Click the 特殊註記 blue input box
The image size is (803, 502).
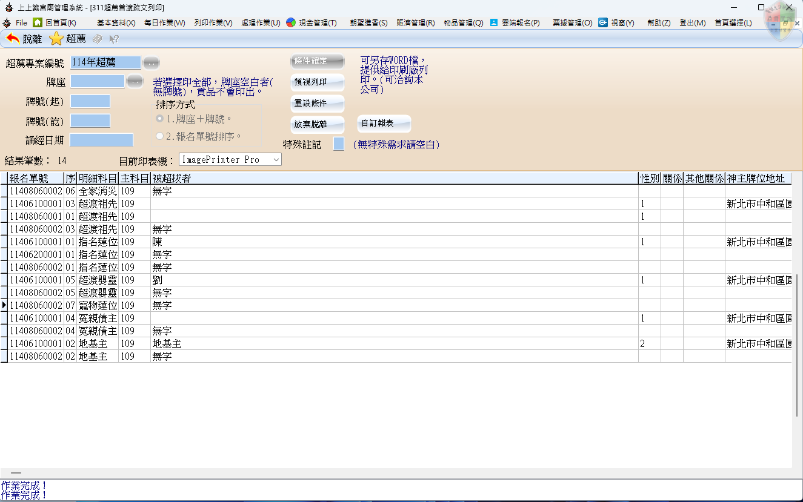[339, 144]
